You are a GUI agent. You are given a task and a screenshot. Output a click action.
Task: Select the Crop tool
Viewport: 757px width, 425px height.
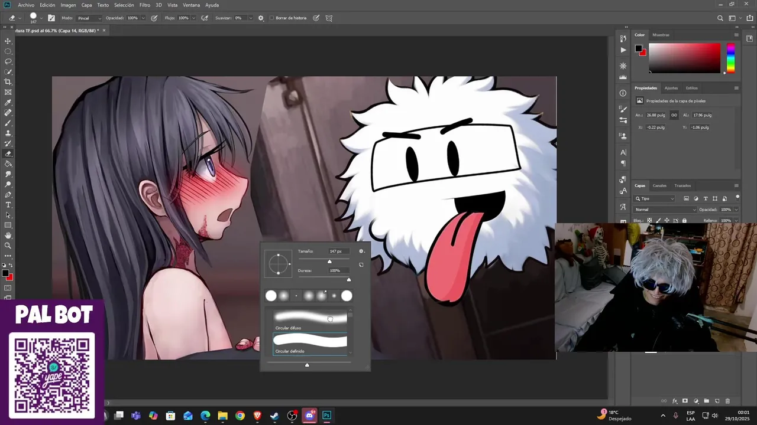pyautogui.click(x=8, y=82)
